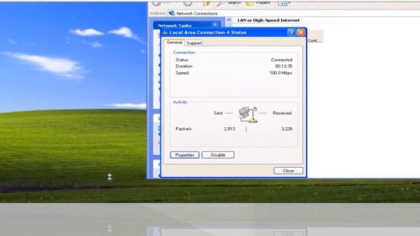Open the Views dropdown in toolbar
420x236 pixels.
click(x=284, y=3)
